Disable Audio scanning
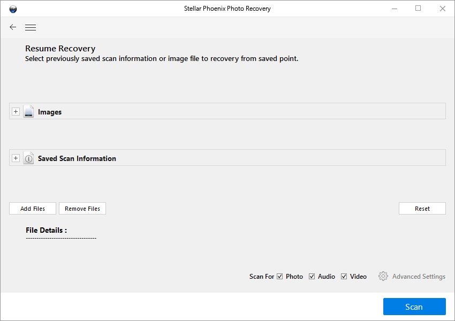The height and width of the screenshot is (321, 455). 312,276
